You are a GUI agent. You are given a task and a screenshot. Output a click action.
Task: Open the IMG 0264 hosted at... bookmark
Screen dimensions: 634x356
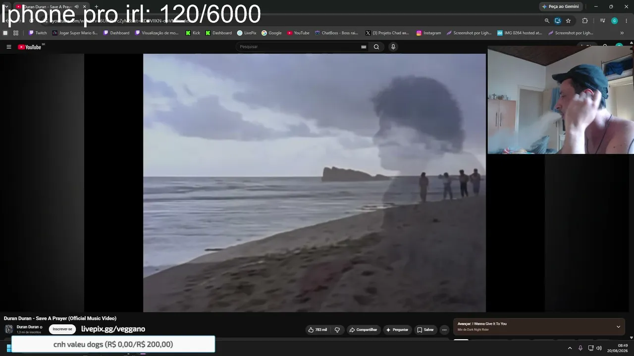pos(520,33)
